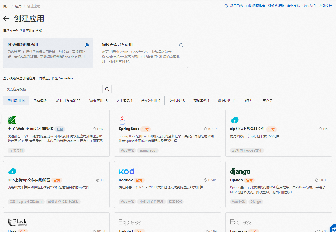Click the Flask logo
The height and width of the screenshot is (232, 336).
[17, 222]
